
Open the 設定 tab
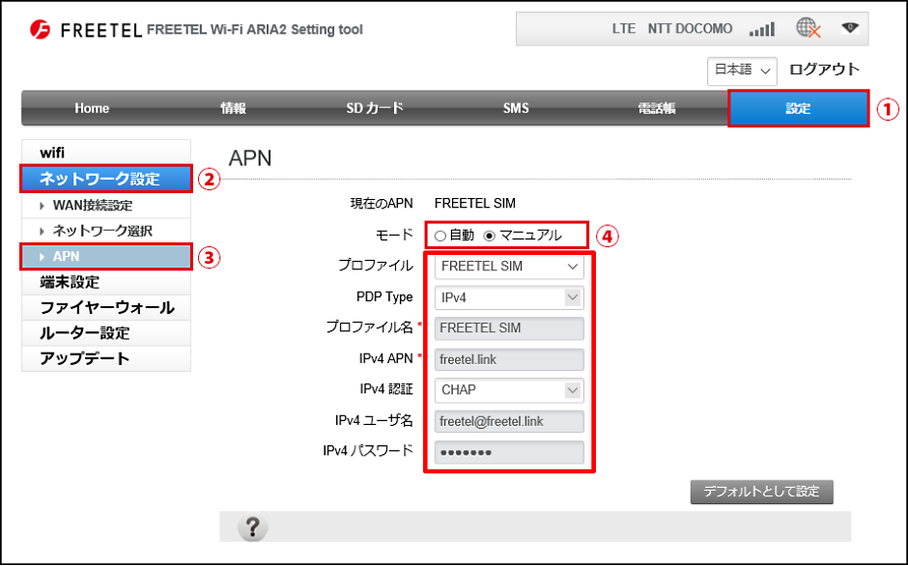tap(798, 108)
